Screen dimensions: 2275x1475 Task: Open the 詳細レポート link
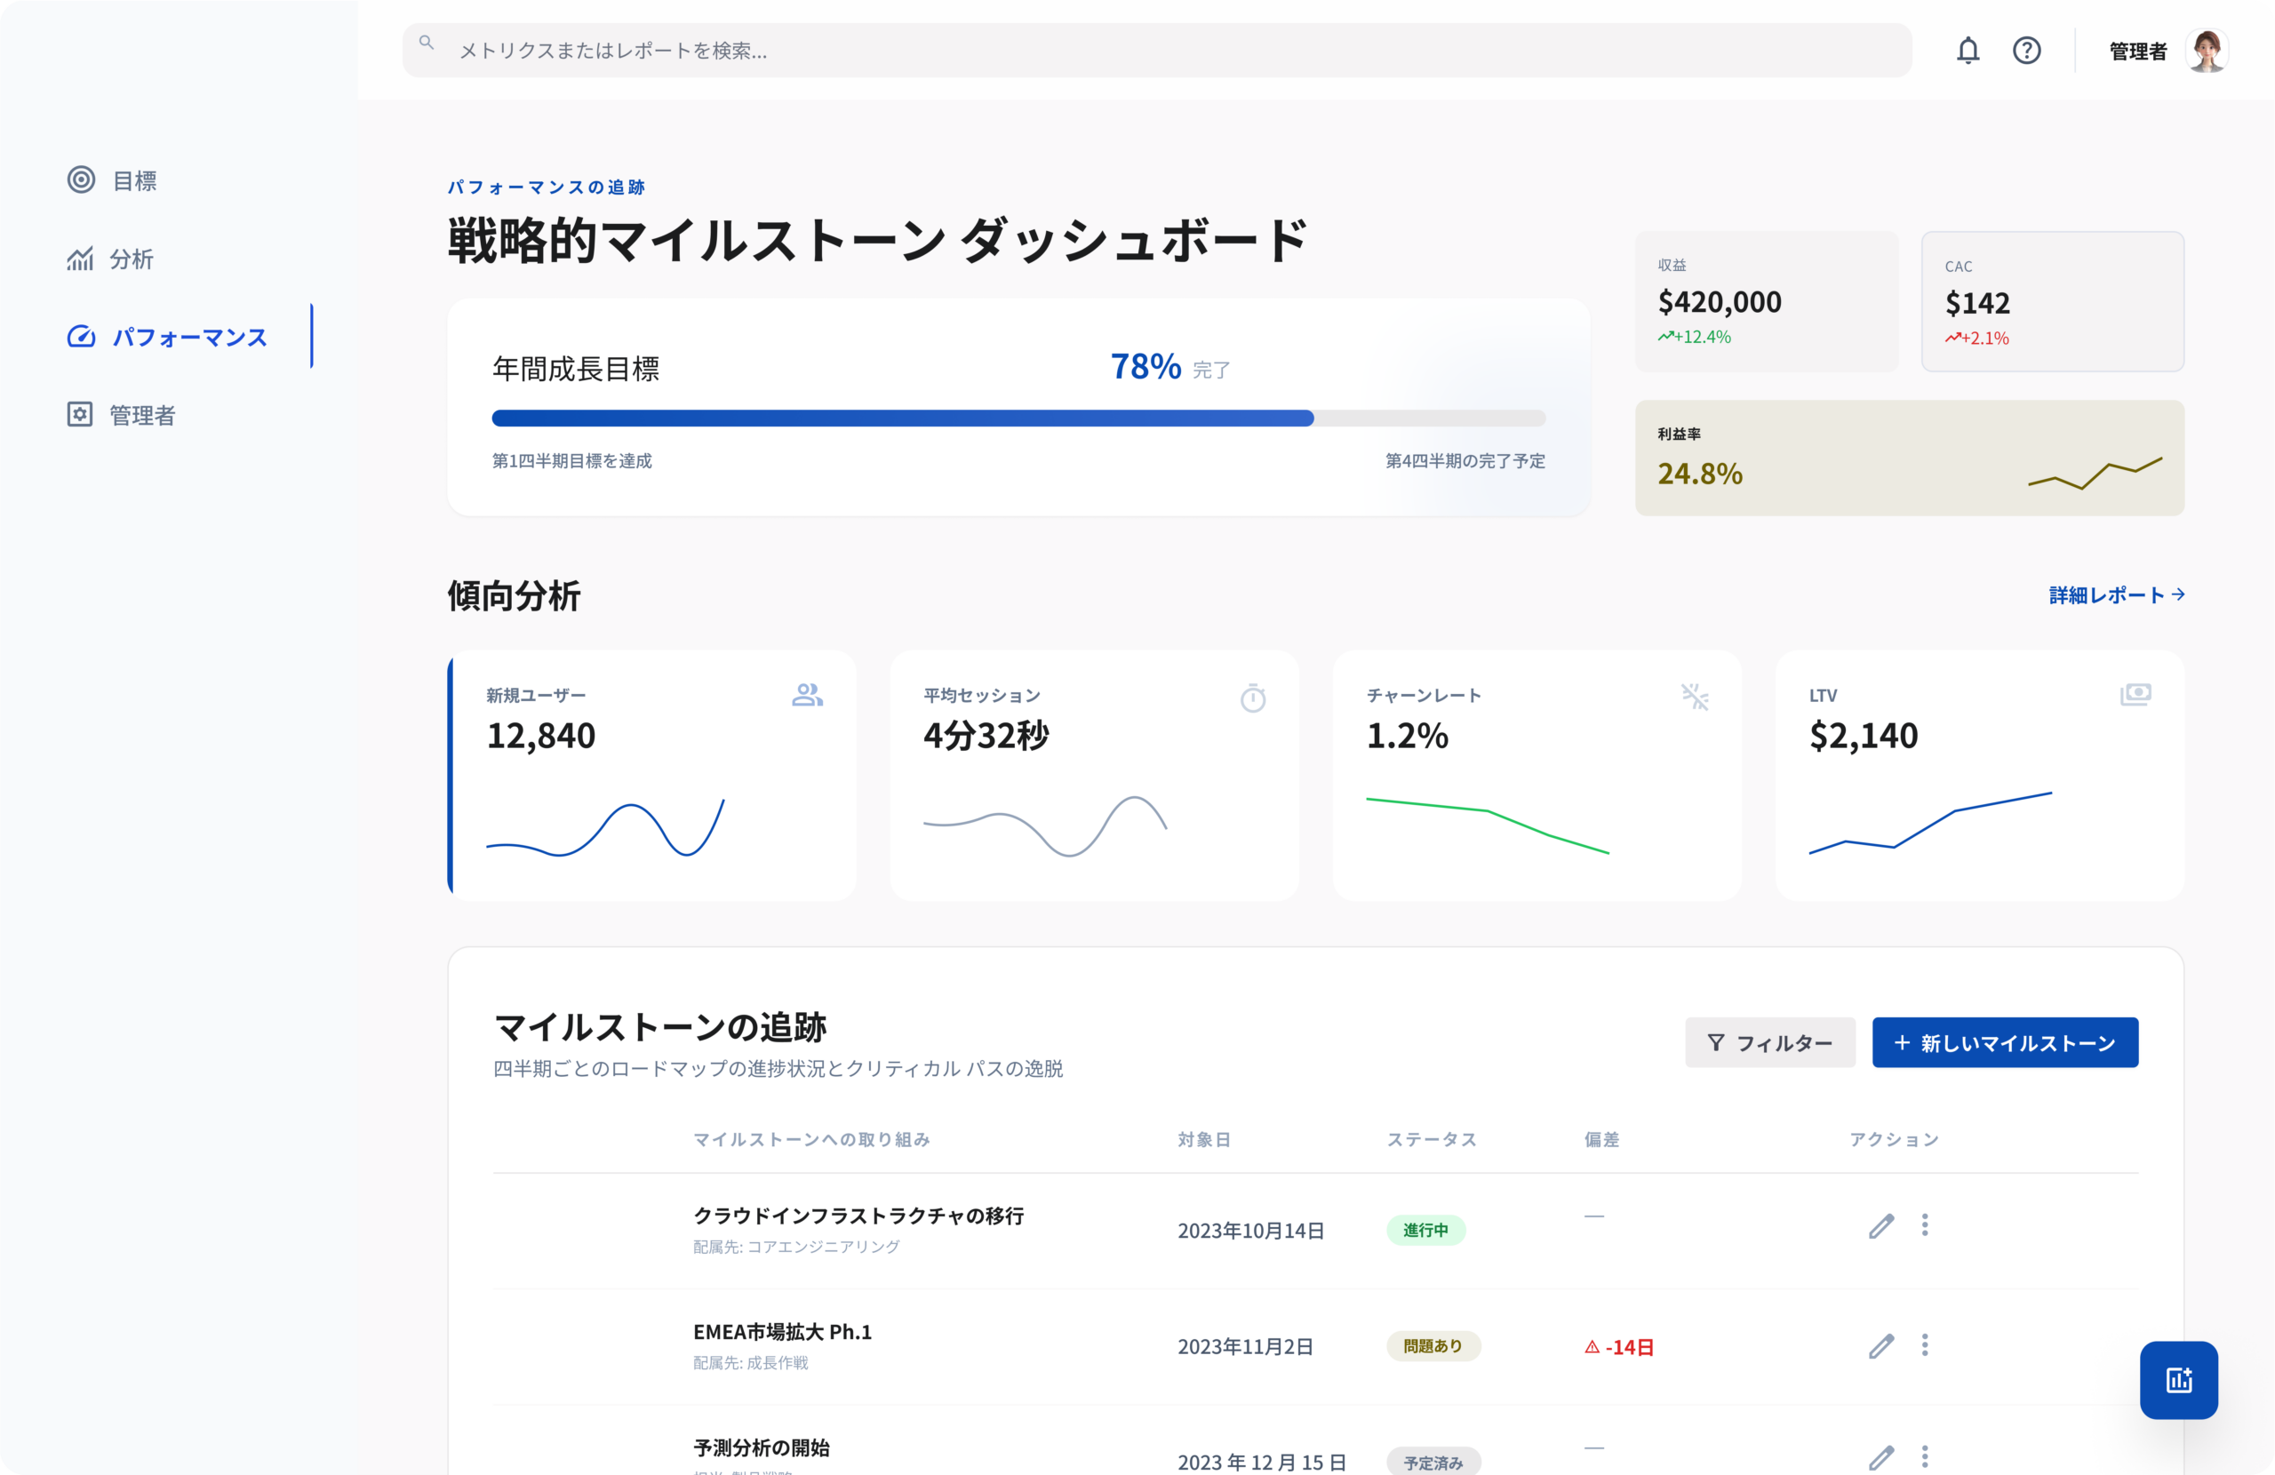(2116, 594)
